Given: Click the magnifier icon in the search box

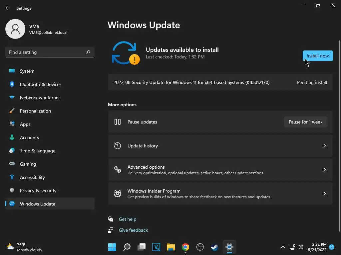Looking at the screenshot, I should click(88, 52).
